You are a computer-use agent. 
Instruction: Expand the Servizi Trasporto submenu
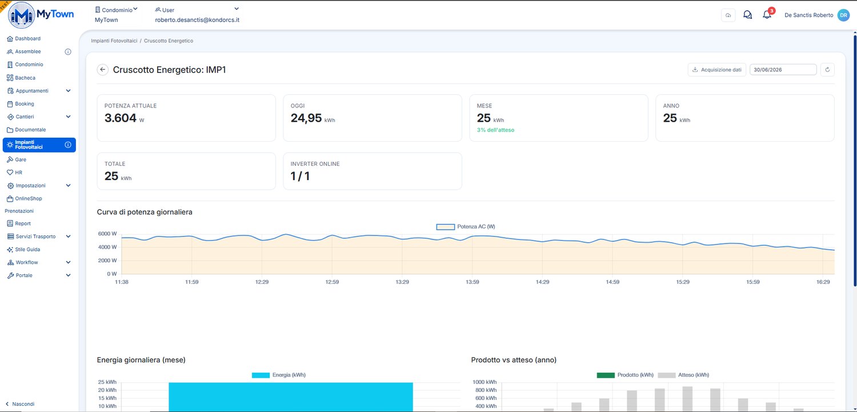(68, 237)
